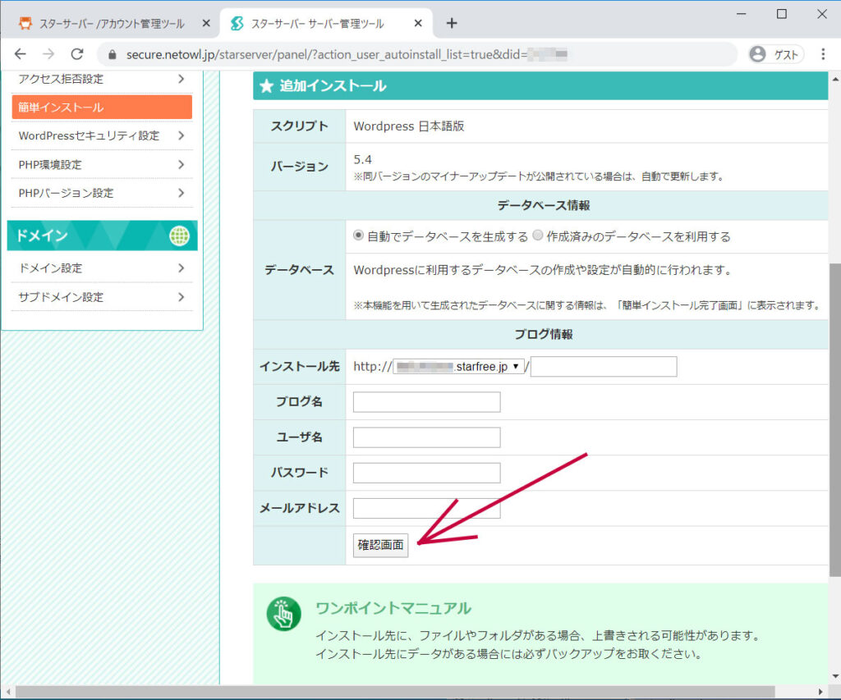Go back using browser back arrow
This screenshot has height=700, width=841.
point(21,54)
